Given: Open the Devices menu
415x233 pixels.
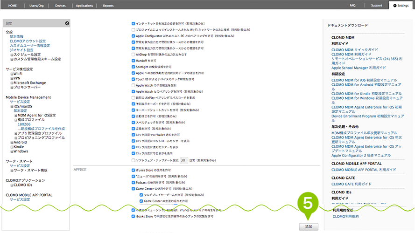Looking at the screenshot, I should [60, 6].
